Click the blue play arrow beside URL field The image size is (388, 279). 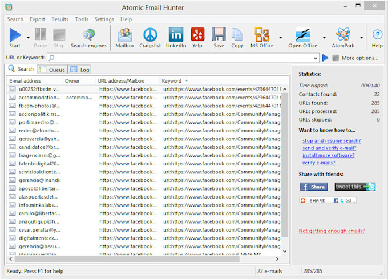325,58
